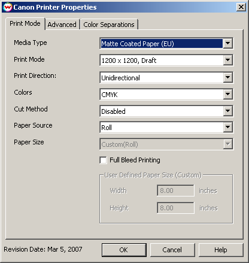Expand the Print Mode dropdown arrow
This screenshot has height=263, width=249.
click(x=227, y=60)
